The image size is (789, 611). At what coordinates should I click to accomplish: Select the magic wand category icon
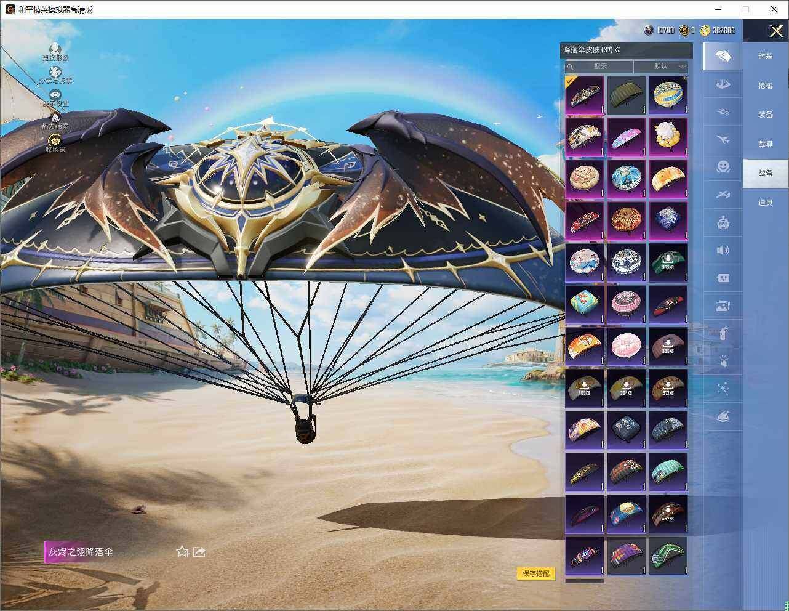pos(723,389)
